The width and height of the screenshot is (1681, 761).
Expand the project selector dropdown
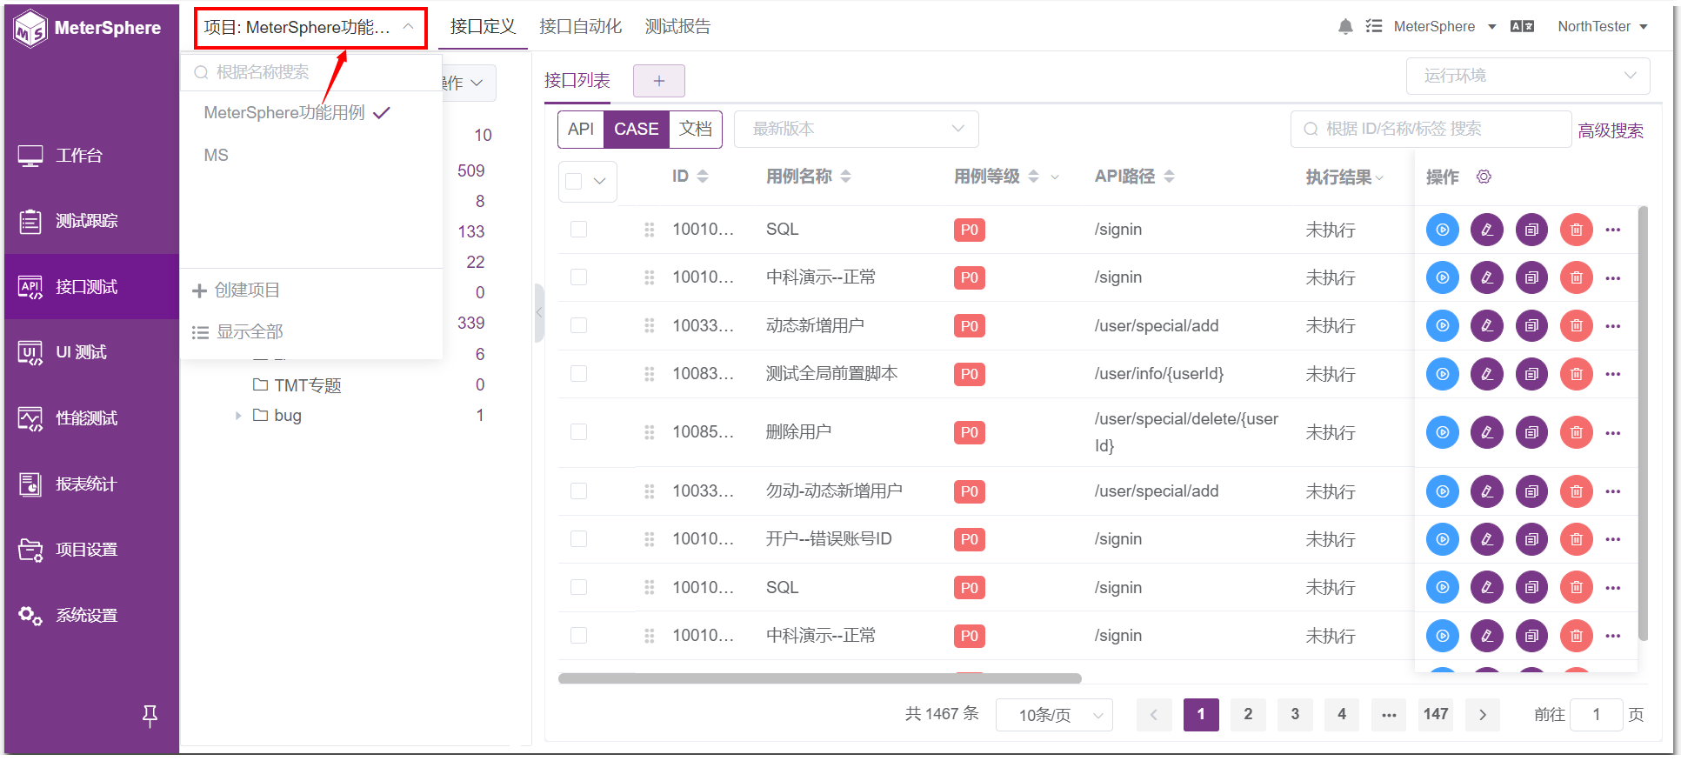pyautogui.click(x=310, y=28)
